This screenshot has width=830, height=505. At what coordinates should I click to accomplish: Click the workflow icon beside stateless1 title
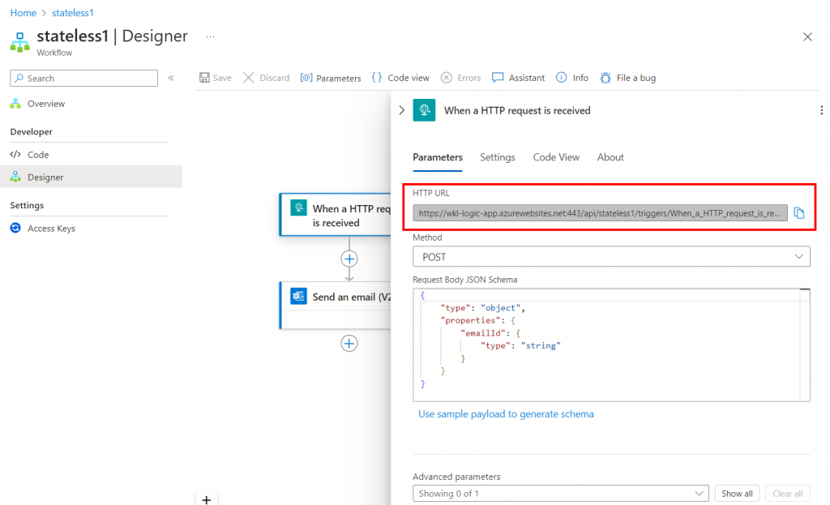coord(19,42)
